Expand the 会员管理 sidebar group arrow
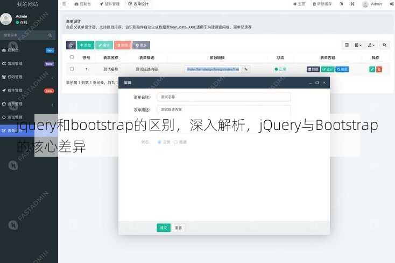Image resolution: width=395 pixels, height=263 pixels. click(x=52, y=105)
